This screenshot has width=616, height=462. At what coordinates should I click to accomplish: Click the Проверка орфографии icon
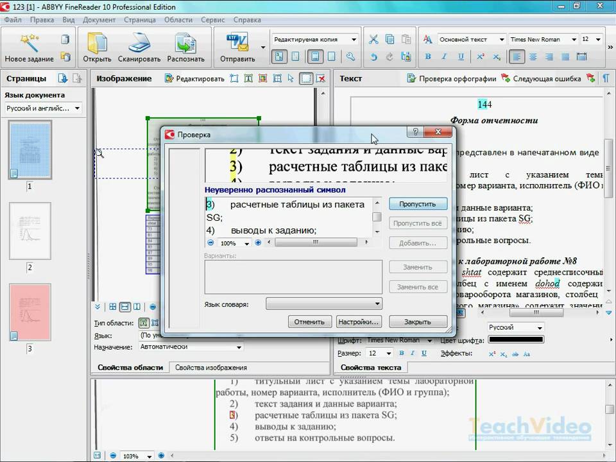coord(411,78)
